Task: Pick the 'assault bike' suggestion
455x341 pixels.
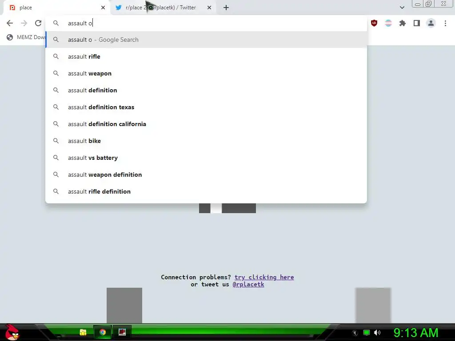Action: (x=206, y=141)
